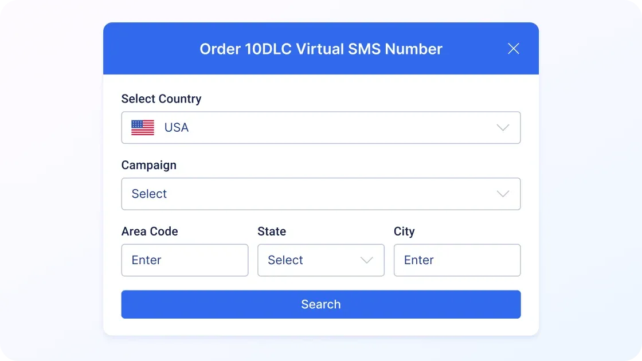Click the State selector under the State label
642x361 pixels.
tap(321, 260)
